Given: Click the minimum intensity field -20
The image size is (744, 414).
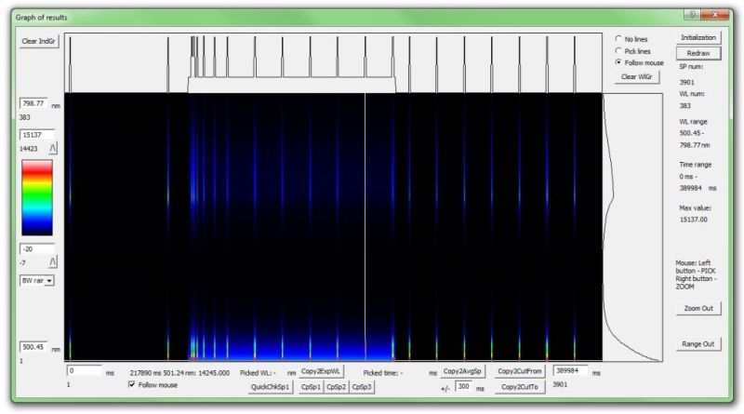Looking at the screenshot, I should coord(37,248).
